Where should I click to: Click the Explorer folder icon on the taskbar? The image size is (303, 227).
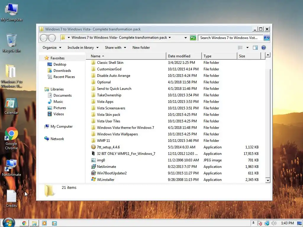pos(34,223)
